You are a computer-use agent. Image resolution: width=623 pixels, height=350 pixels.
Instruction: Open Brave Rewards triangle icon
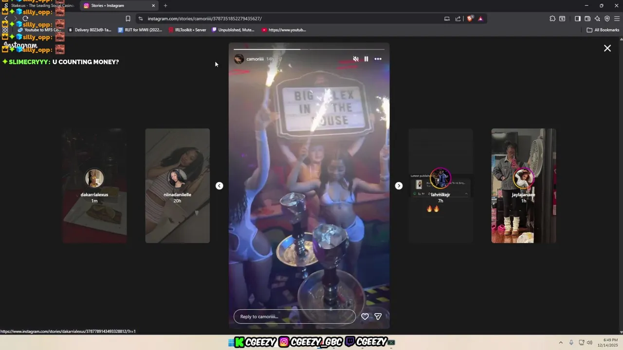[480, 18]
